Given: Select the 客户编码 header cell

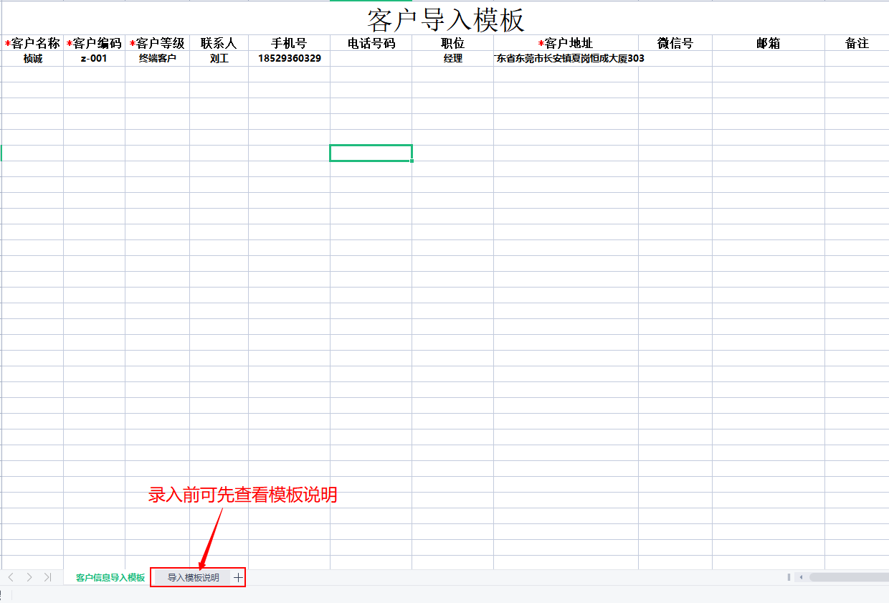Looking at the screenshot, I should 94,43.
